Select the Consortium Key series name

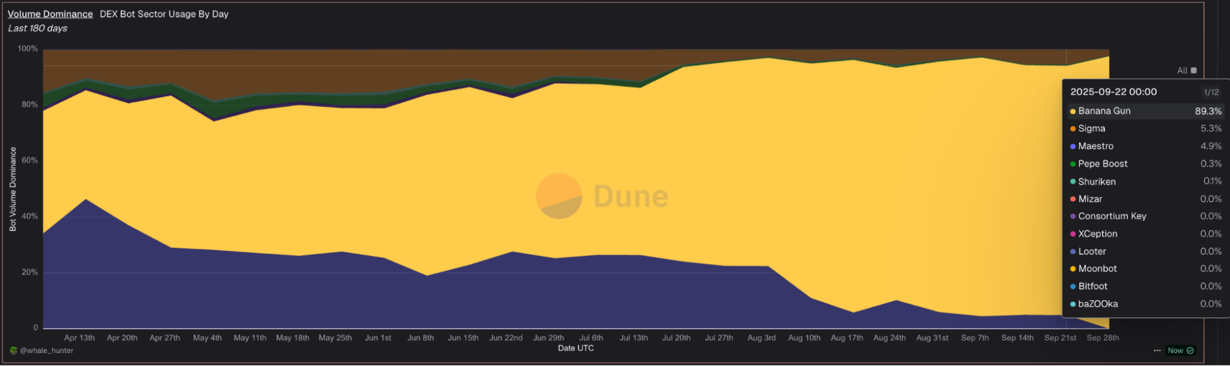(1112, 217)
